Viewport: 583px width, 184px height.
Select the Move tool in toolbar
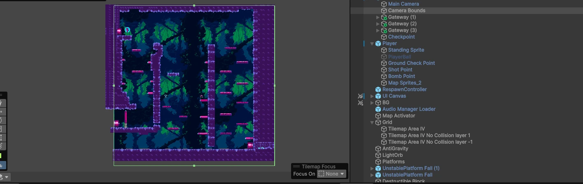(x=2, y=112)
